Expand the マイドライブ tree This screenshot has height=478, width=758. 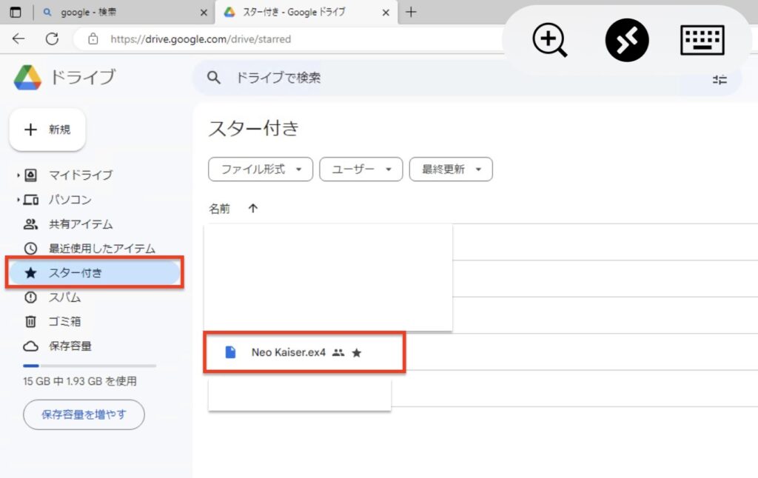[x=18, y=175]
